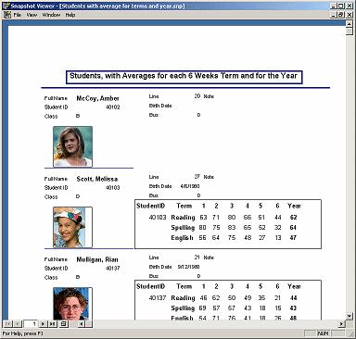The height and width of the screenshot is (339, 356).
Task: Click the vertical scrollbar thumb
Action: pyautogui.click(x=349, y=31)
